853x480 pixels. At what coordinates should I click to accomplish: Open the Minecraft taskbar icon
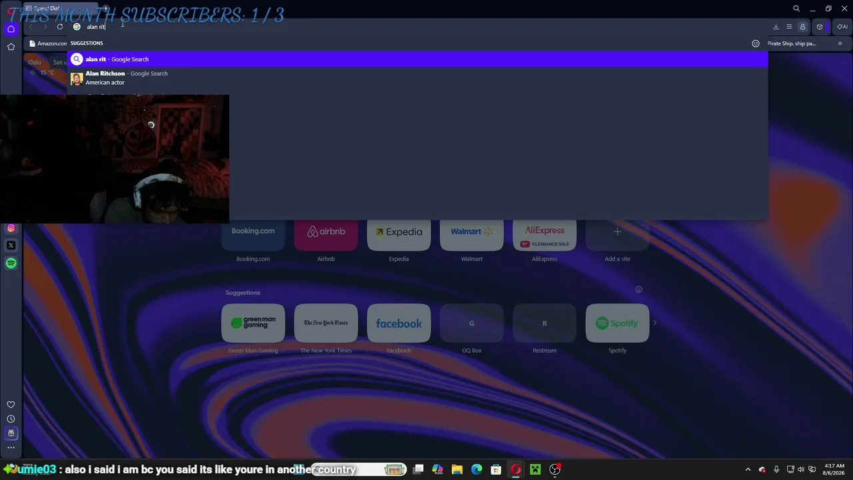tap(535, 469)
